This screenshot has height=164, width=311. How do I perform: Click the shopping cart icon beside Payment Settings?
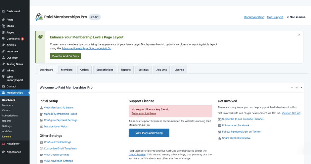[x=41, y=120]
